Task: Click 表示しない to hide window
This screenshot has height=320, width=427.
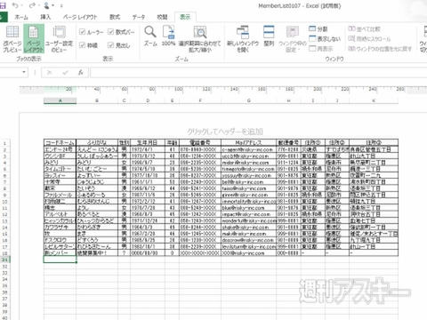Action: (x=325, y=39)
